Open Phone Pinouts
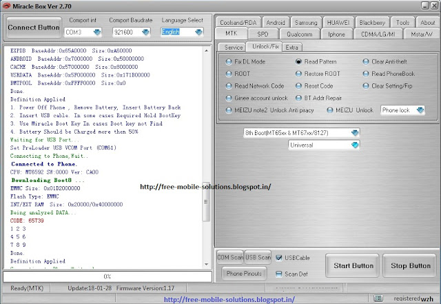This screenshot has width=441, height=304. [x=244, y=273]
